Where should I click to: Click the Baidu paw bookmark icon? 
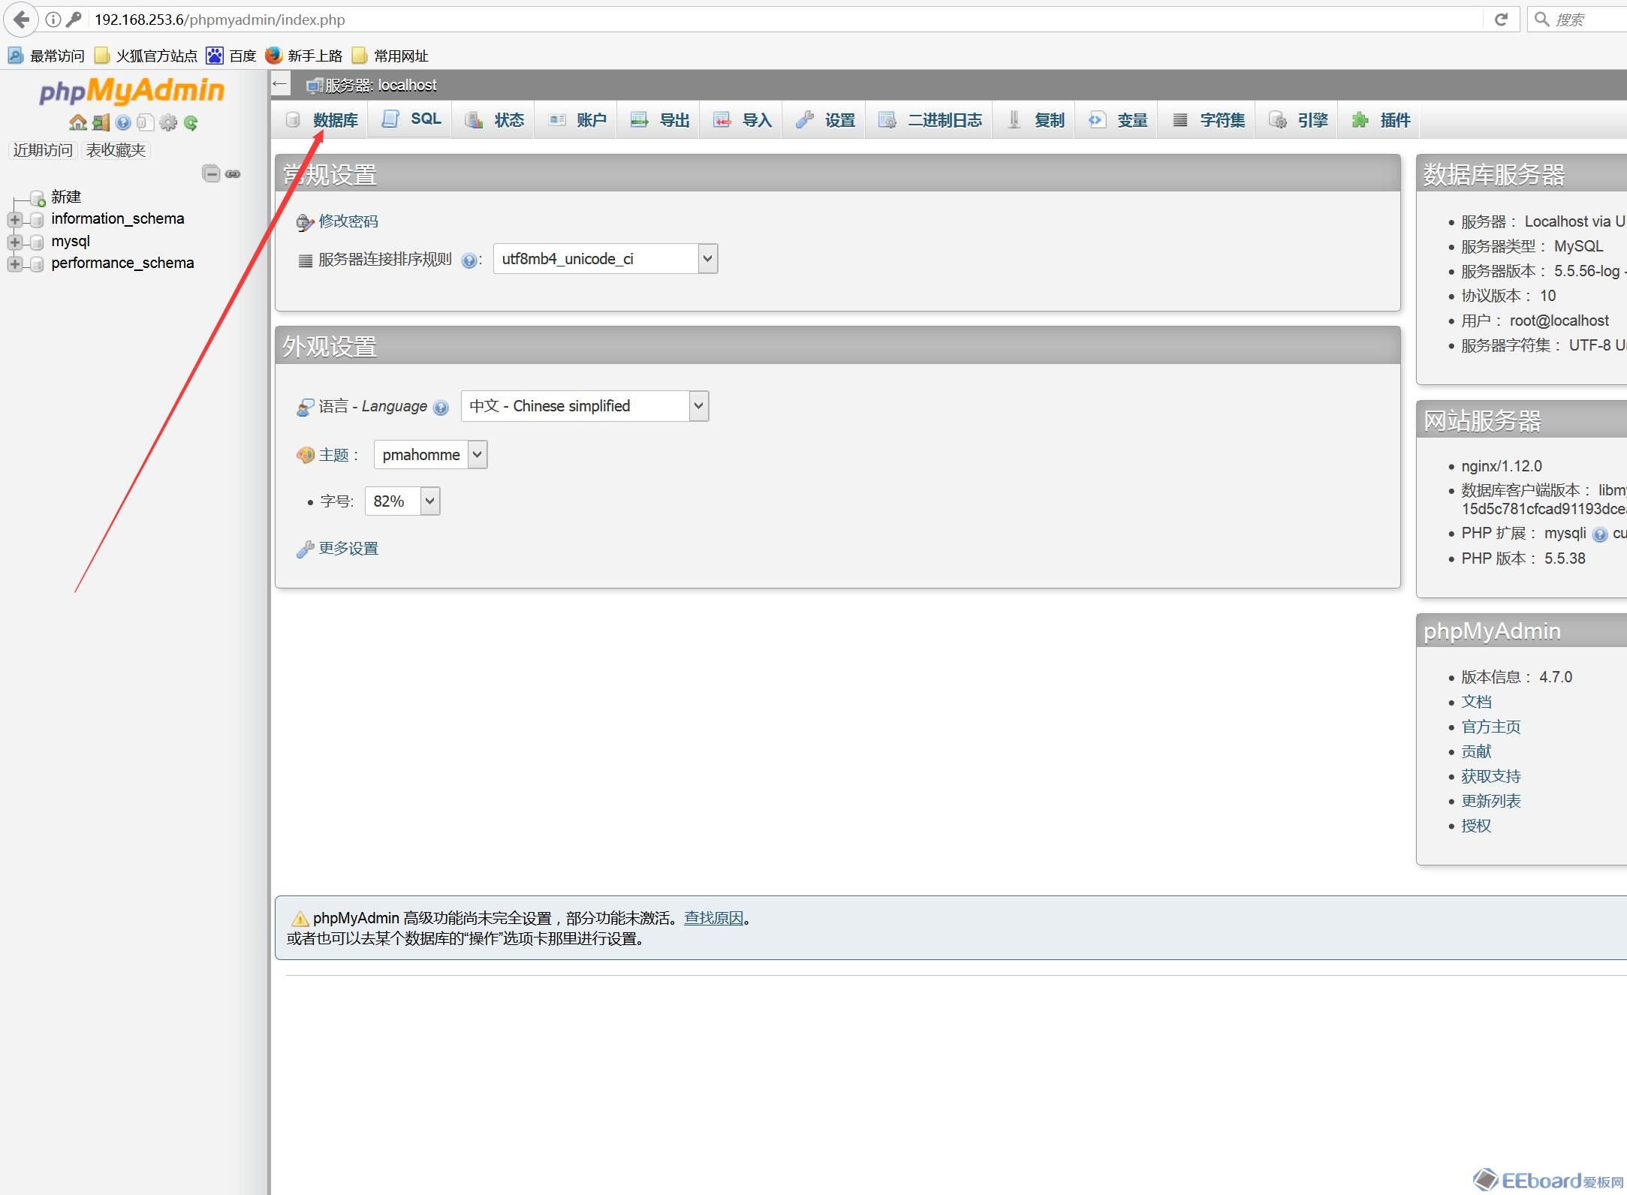[215, 56]
